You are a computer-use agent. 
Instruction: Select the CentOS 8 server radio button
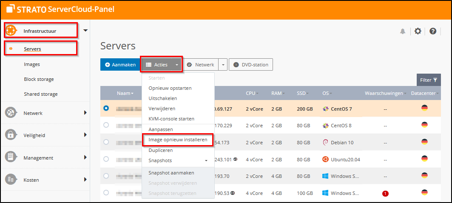tap(106, 125)
